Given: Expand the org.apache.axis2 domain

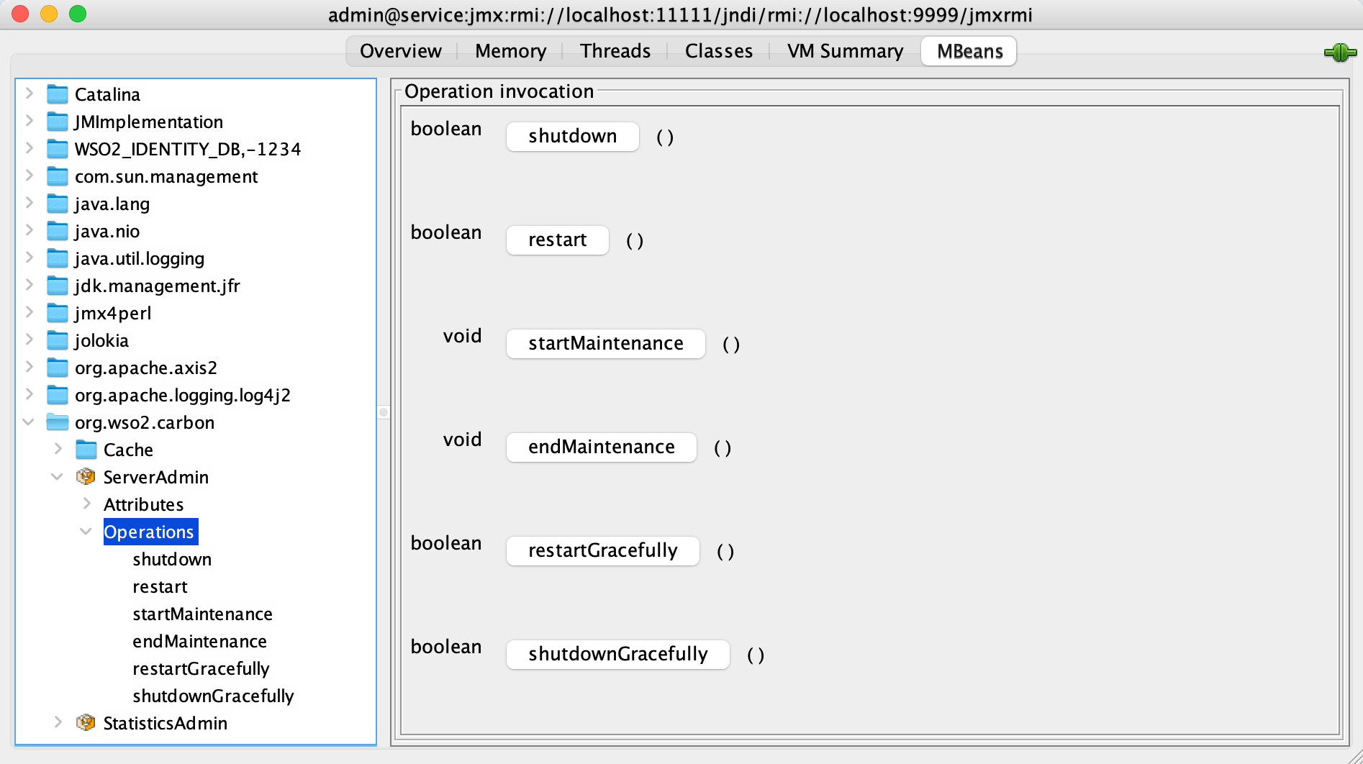Looking at the screenshot, I should click(29, 367).
